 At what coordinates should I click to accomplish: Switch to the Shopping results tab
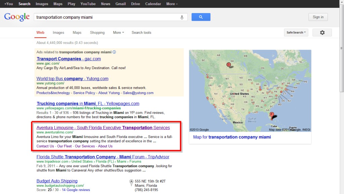[97, 33]
